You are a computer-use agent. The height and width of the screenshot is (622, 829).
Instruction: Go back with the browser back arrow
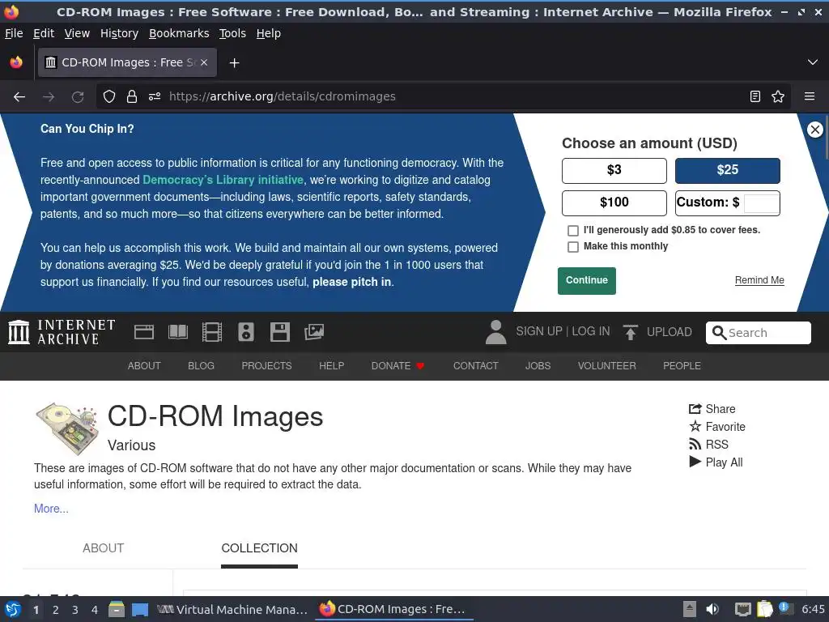pyautogui.click(x=19, y=97)
